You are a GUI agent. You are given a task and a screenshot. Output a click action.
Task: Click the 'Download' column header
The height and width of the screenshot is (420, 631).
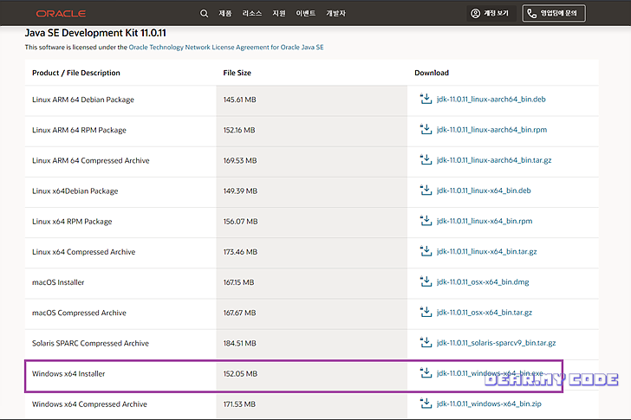point(432,73)
